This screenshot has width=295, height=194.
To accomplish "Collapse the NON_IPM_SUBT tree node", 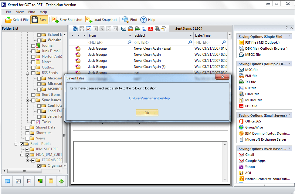I will (22, 155).
